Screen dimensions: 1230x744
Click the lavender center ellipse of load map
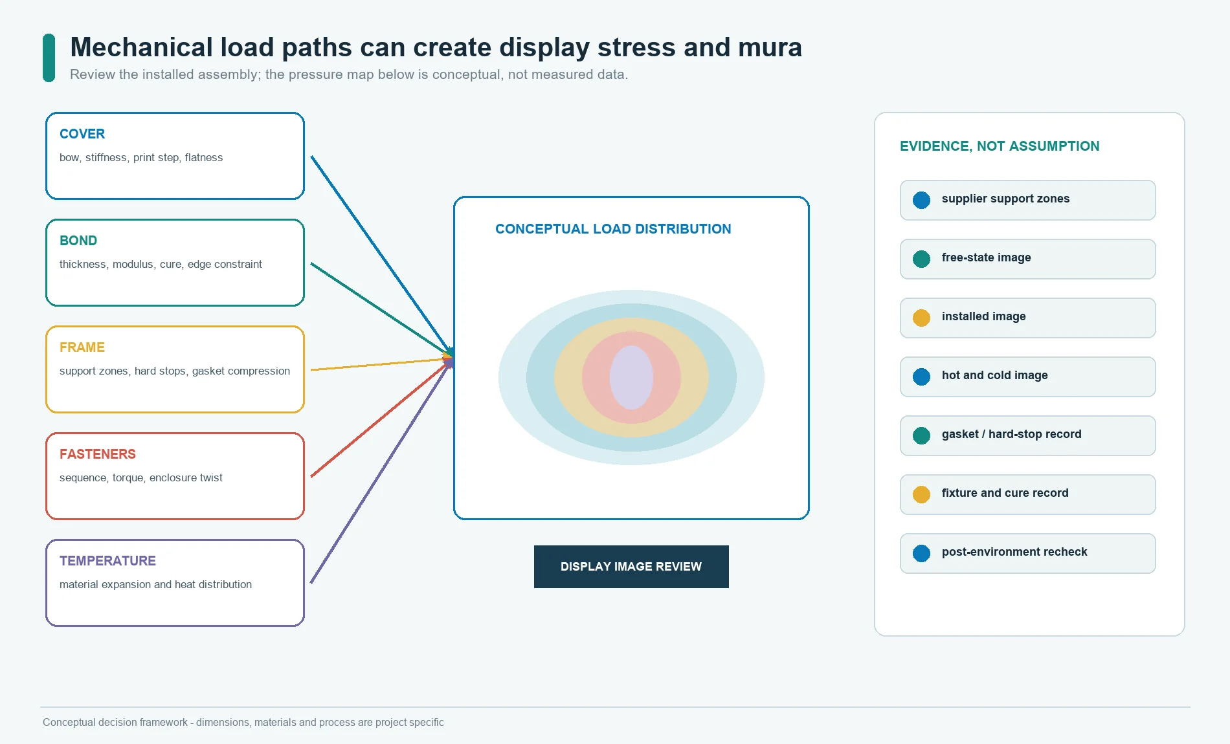pos(631,377)
